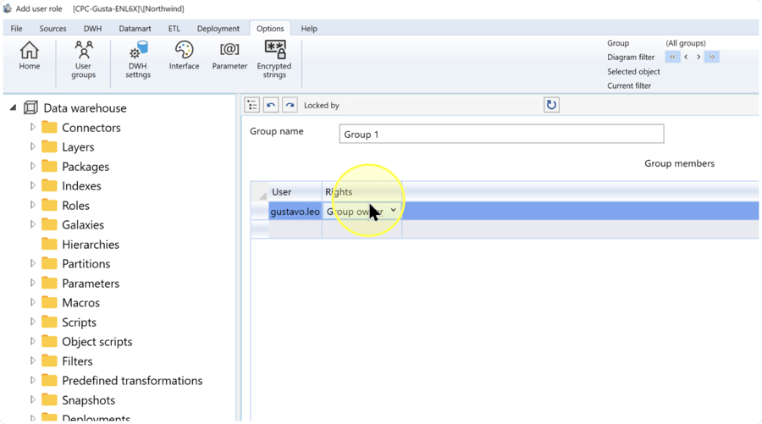Select the gustavo.leo user cell
This screenshot has height=424, width=762.
tap(295, 212)
